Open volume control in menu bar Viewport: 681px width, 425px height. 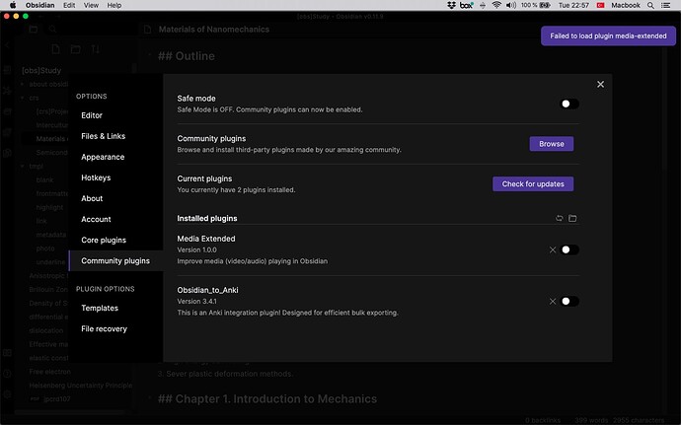[511, 5]
